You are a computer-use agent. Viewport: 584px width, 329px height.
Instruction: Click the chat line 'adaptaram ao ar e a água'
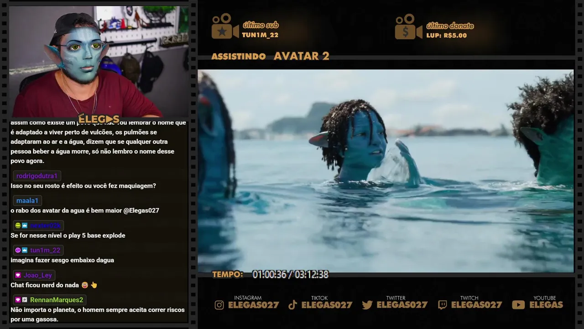(x=89, y=142)
